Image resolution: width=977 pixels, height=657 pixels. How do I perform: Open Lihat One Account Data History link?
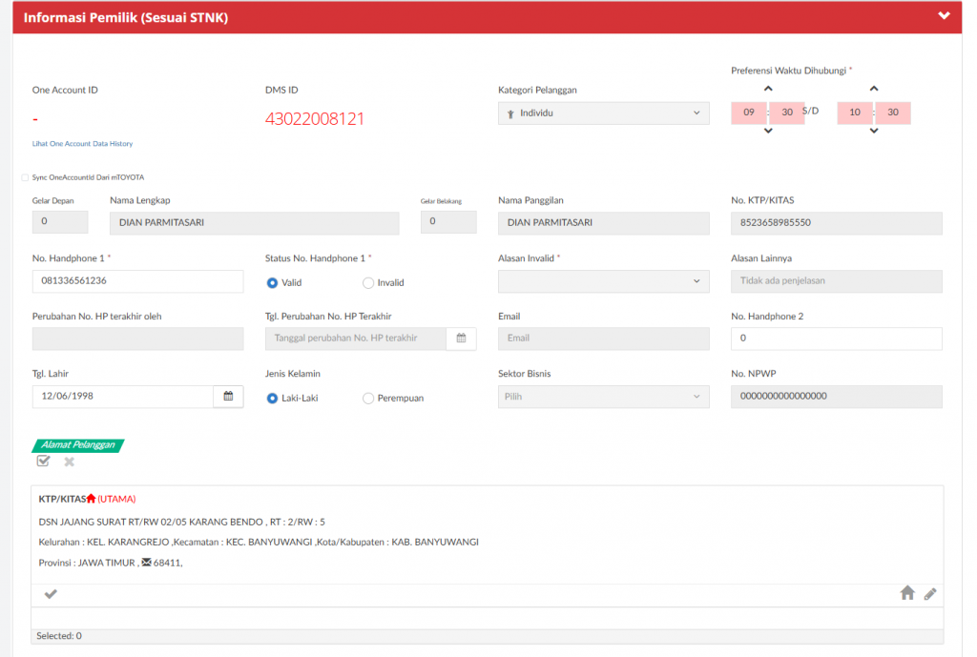click(82, 144)
